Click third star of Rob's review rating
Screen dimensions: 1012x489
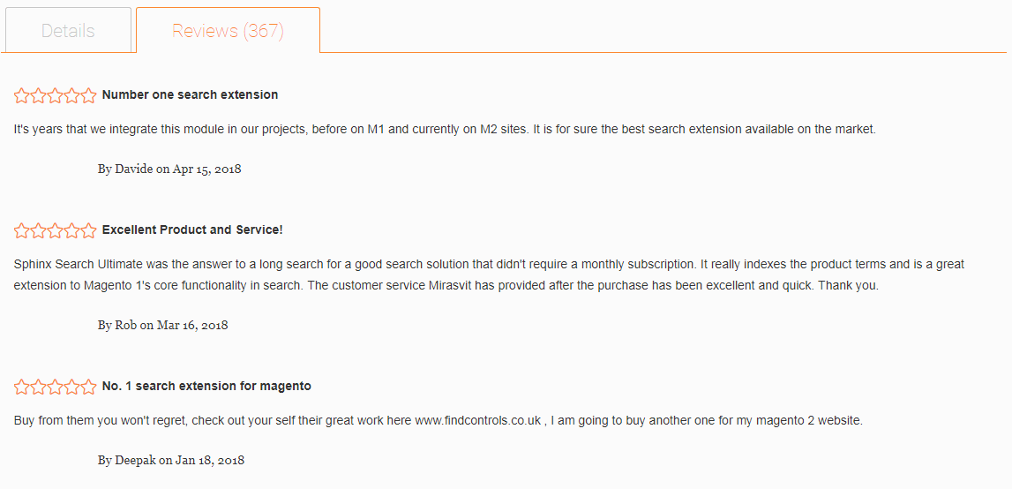pos(56,230)
